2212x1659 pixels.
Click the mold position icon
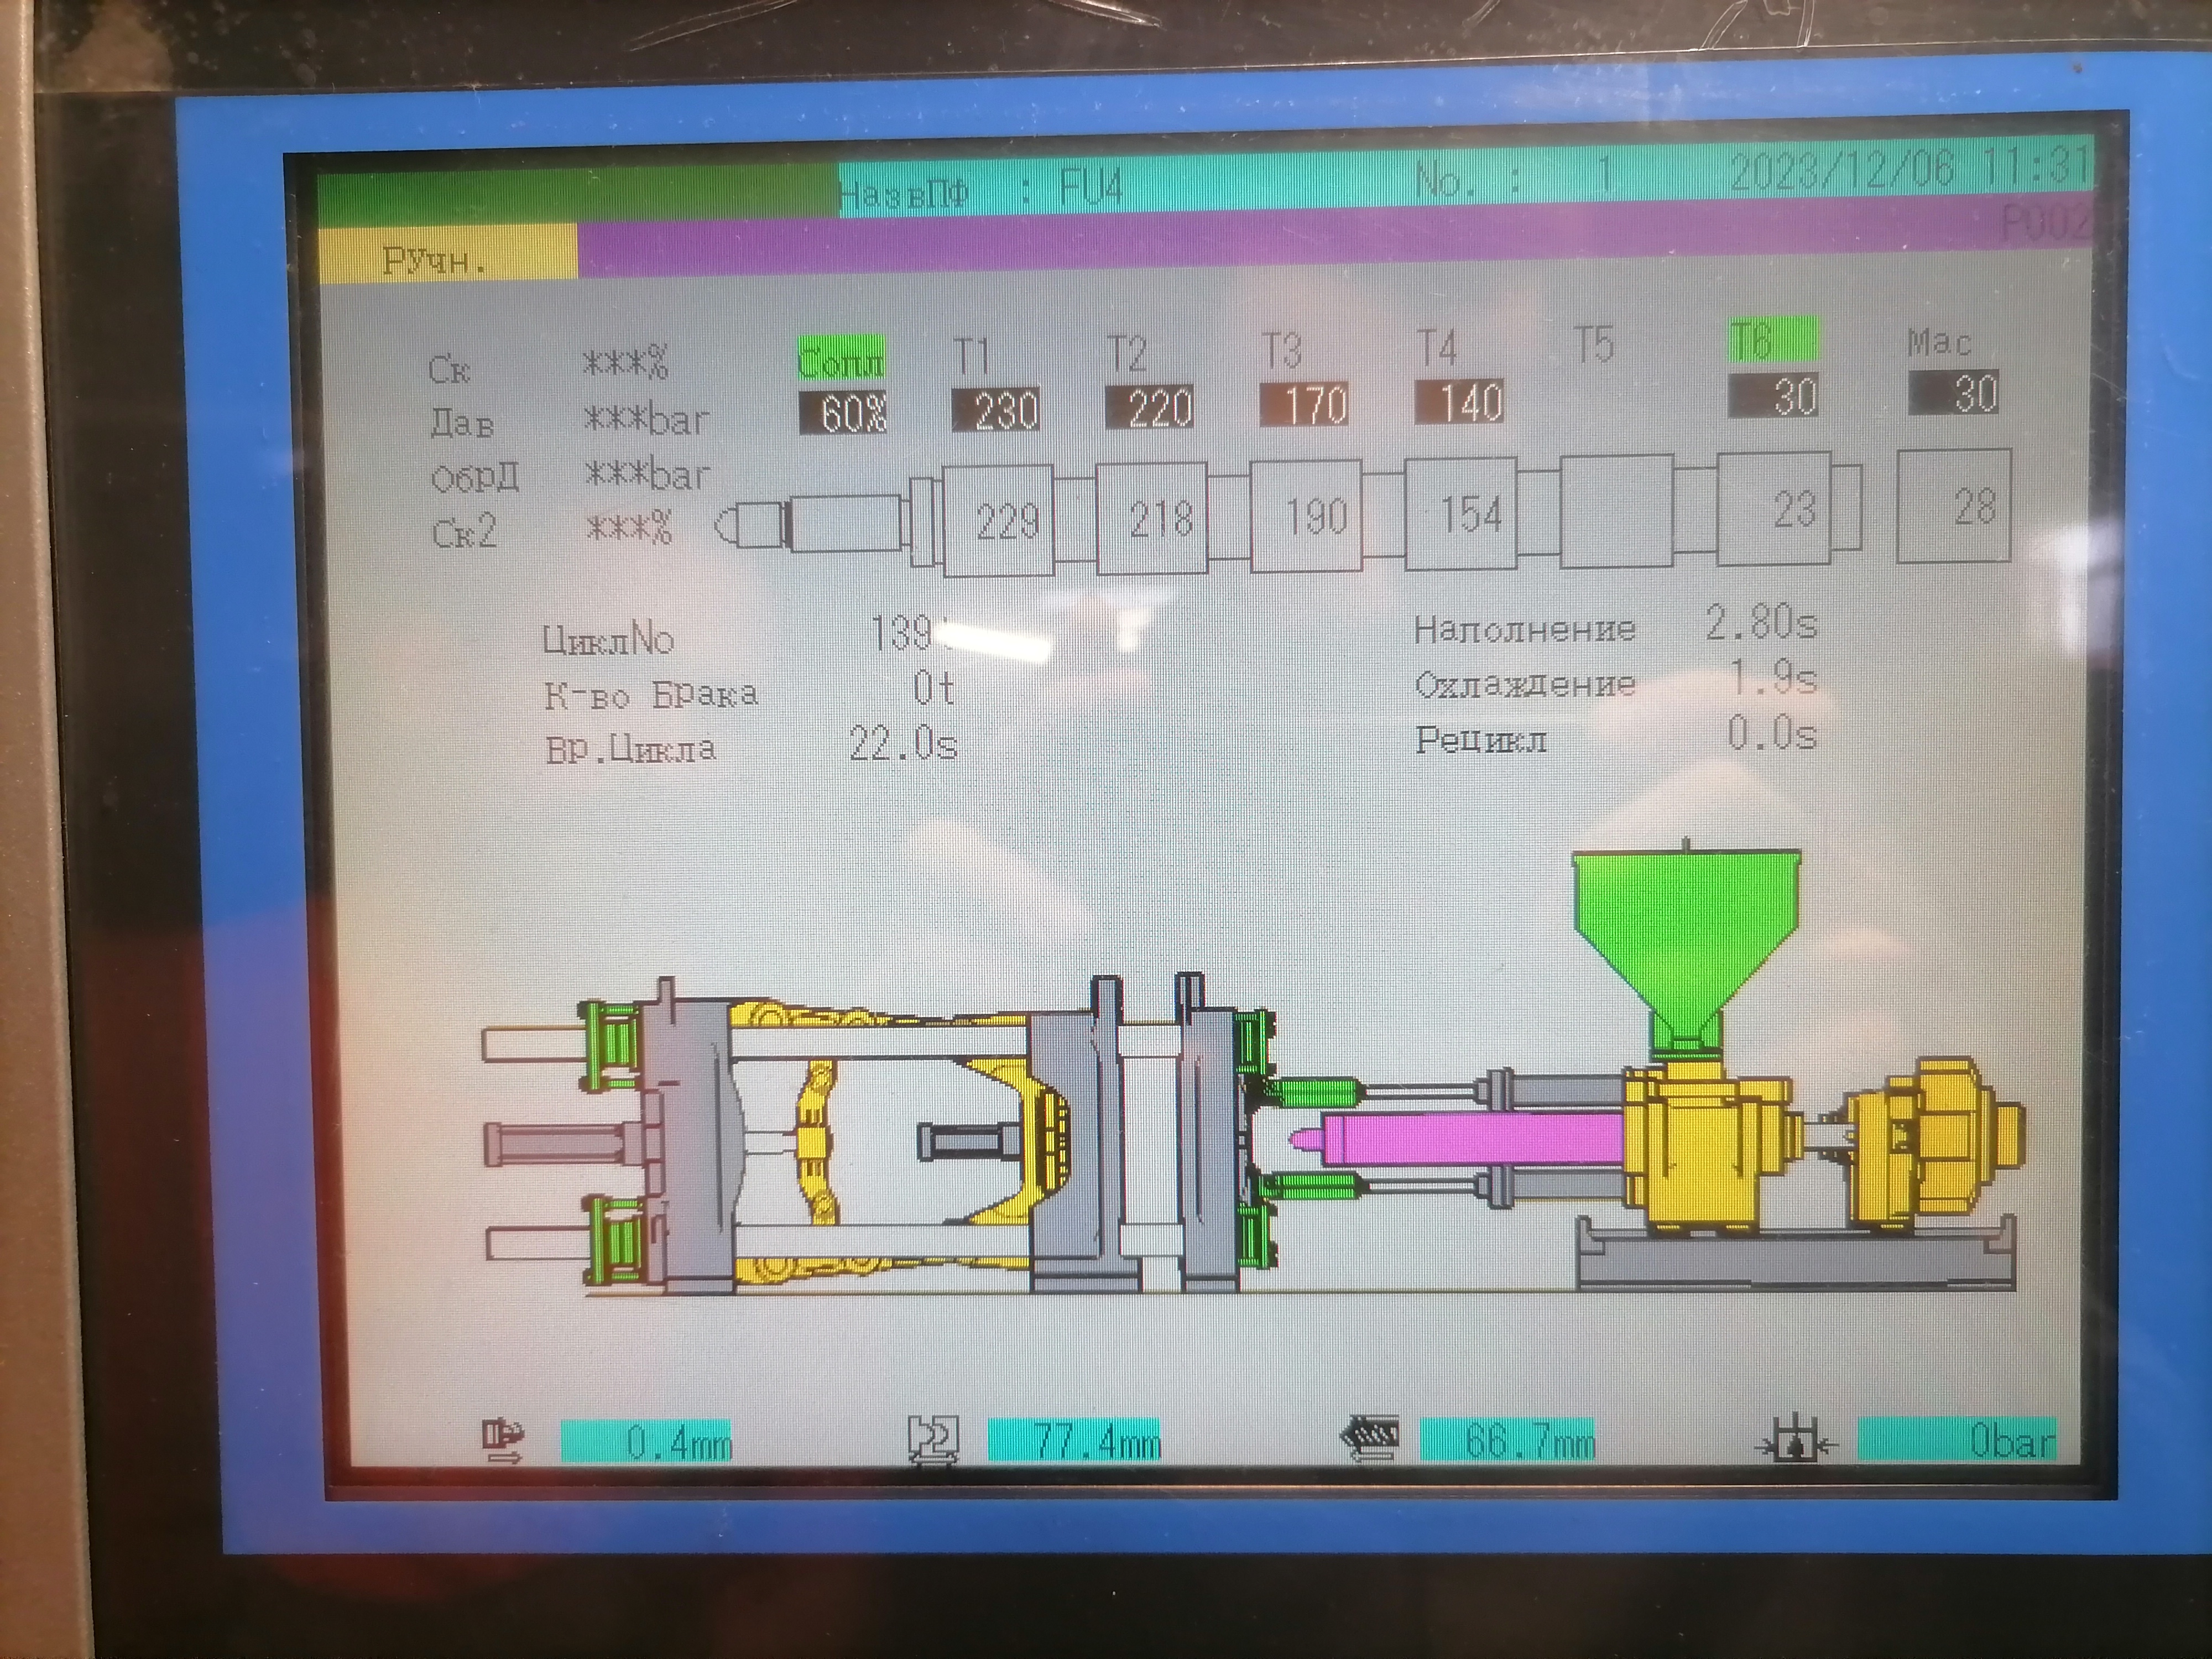point(932,1440)
